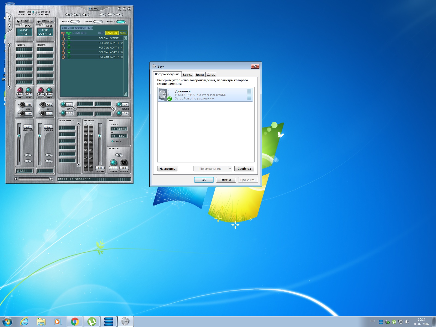Solo the Stereo 2 ASIO strip
The width and height of the screenshot is (436, 327).
(x=49, y=161)
